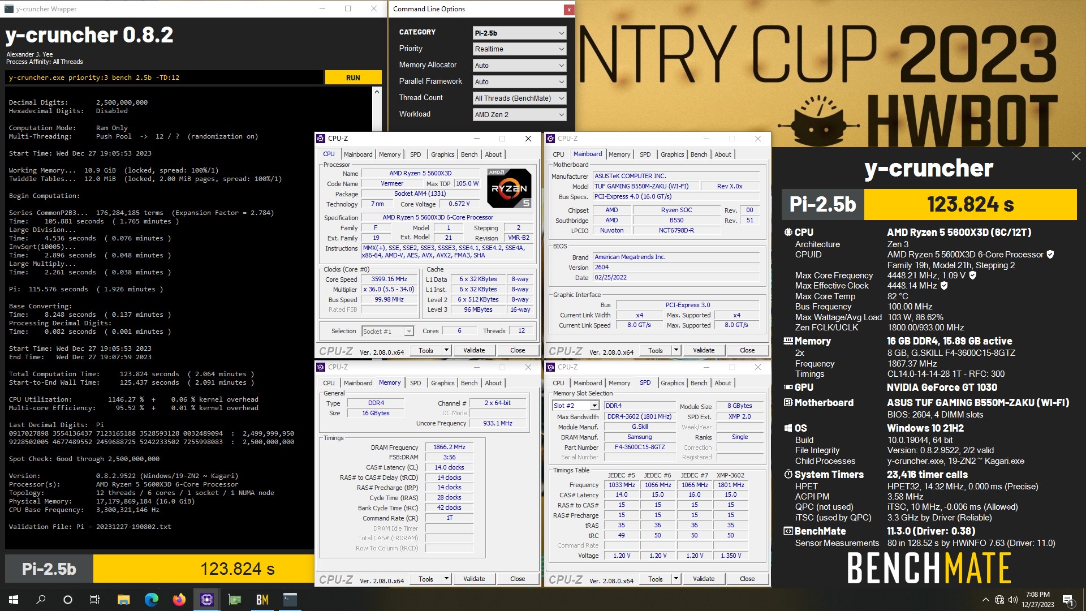The height and width of the screenshot is (611, 1086).
Task: Open Cortana circle icon on taskbar
Action: coord(68,600)
